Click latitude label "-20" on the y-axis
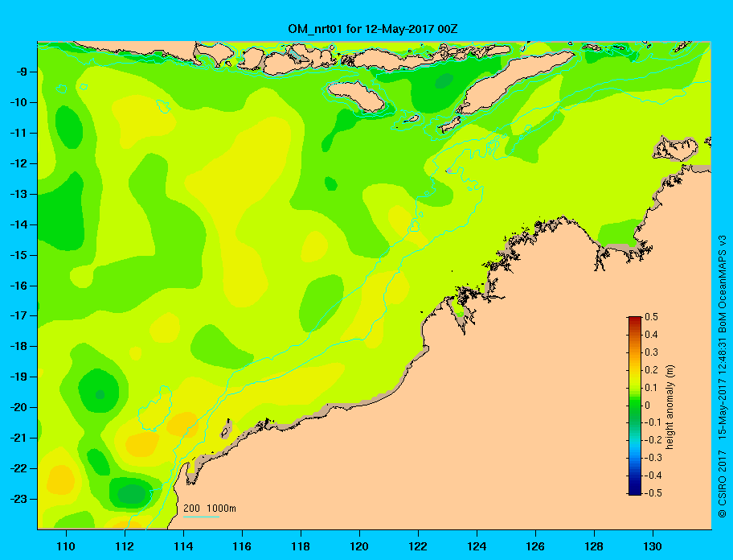733x560 pixels. [x=18, y=407]
